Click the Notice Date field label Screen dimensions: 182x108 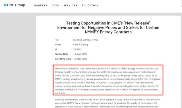[62, 54]
